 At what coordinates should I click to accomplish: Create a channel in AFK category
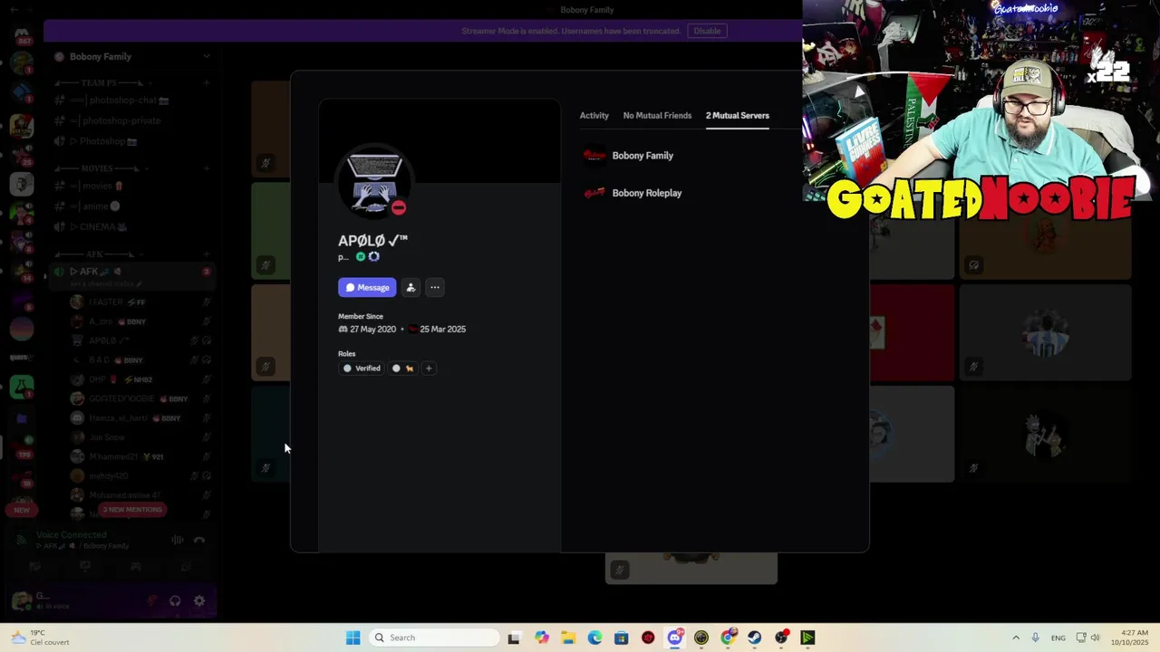point(207,254)
